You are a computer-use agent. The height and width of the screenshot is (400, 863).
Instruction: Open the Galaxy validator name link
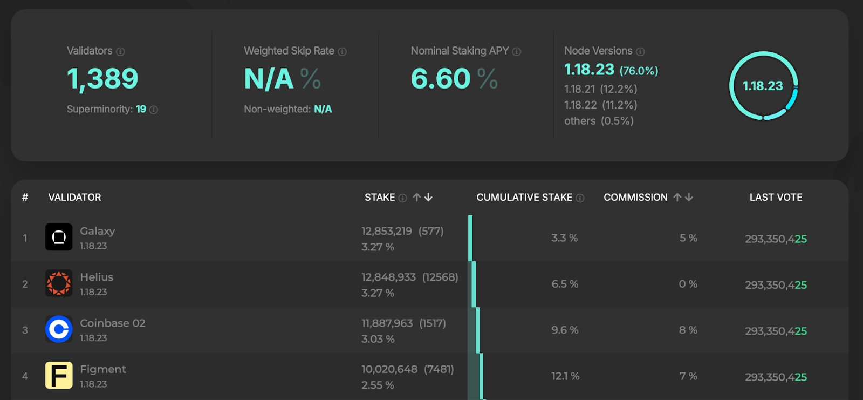[98, 231]
